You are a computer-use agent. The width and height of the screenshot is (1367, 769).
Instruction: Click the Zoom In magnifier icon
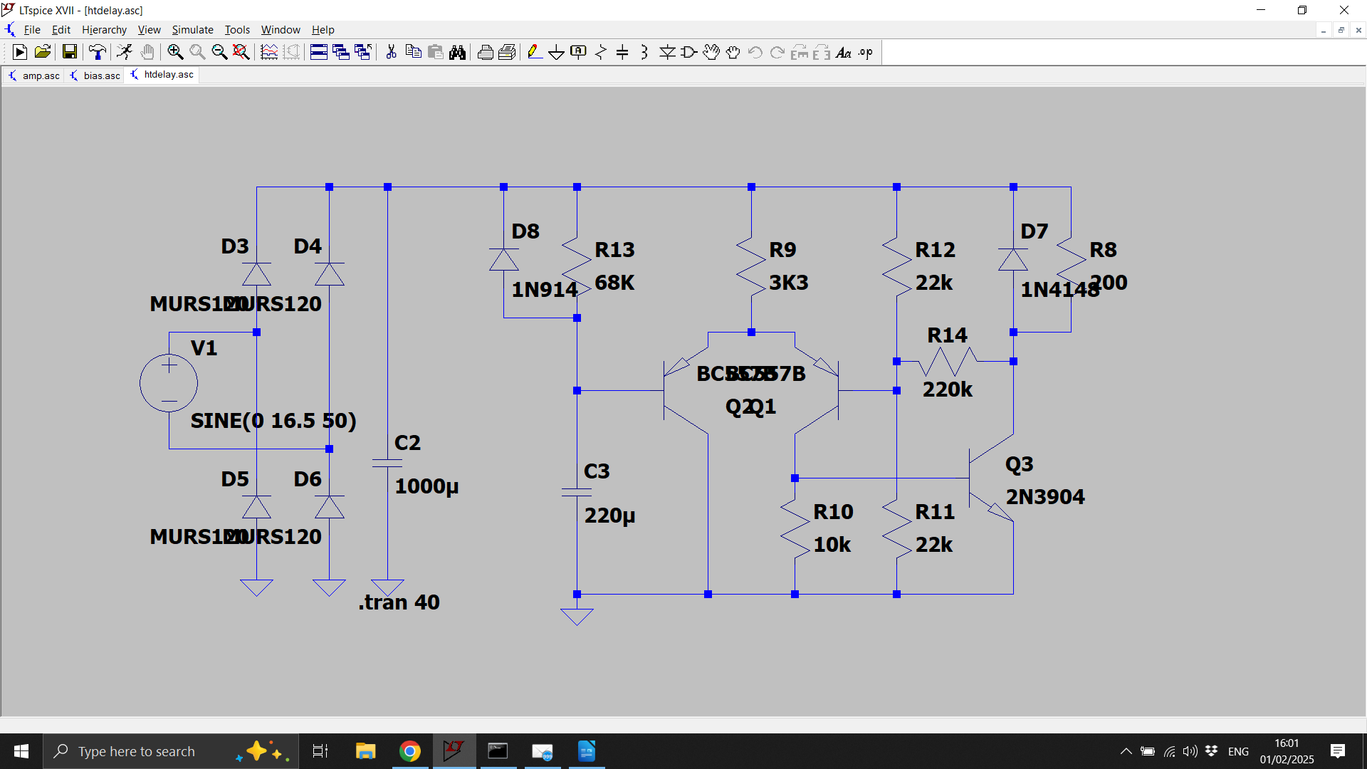tap(175, 52)
